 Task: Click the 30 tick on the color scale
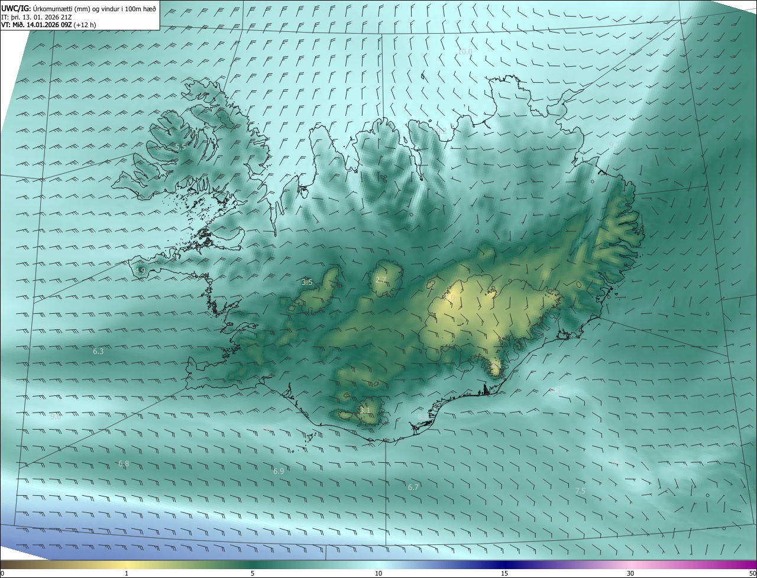click(630, 573)
